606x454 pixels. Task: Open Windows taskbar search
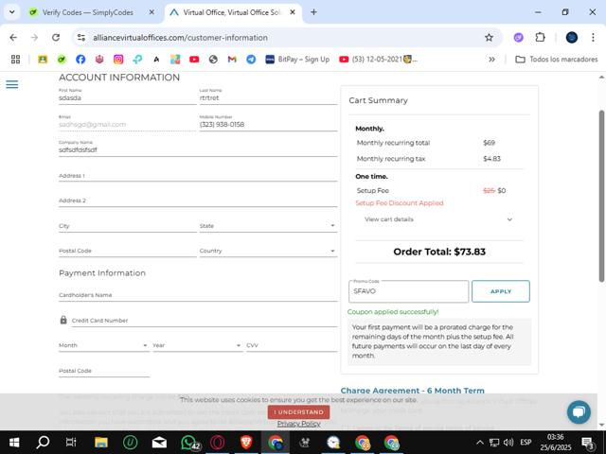tap(43, 443)
